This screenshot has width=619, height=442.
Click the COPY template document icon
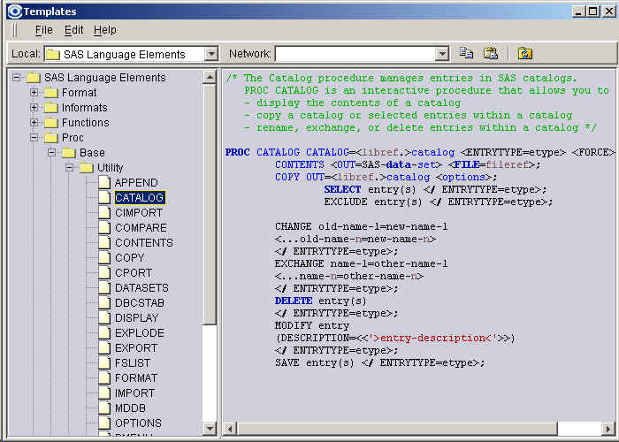point(104,257)
